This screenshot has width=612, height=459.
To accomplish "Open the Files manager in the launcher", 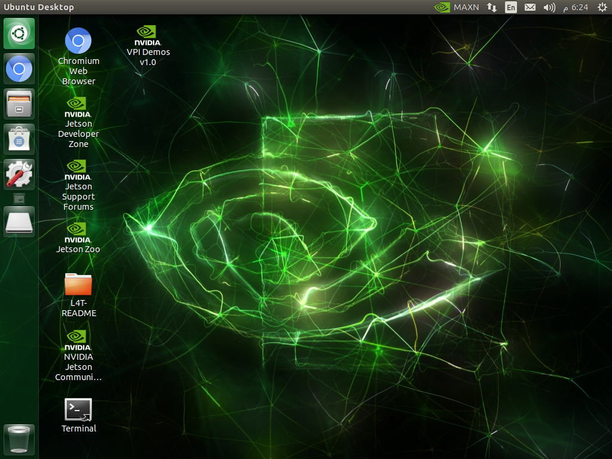I will coord(19,104).
